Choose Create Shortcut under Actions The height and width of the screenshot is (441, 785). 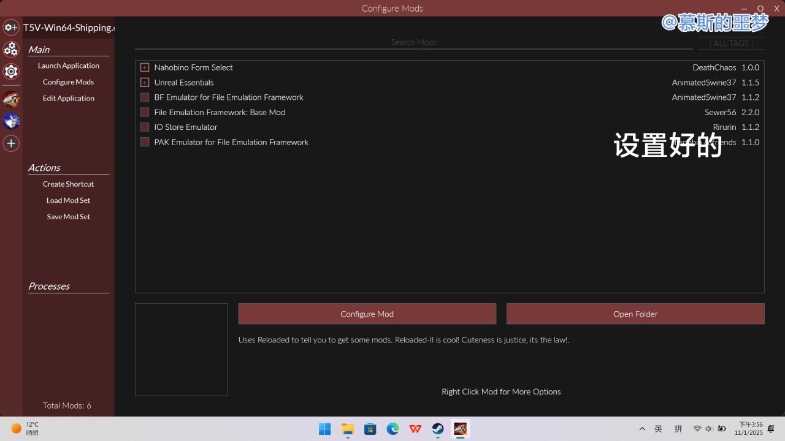pos(69,184)
